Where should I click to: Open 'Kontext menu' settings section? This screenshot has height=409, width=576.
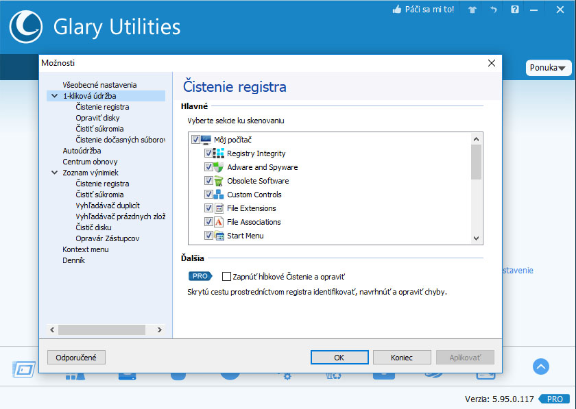point(86,249)
